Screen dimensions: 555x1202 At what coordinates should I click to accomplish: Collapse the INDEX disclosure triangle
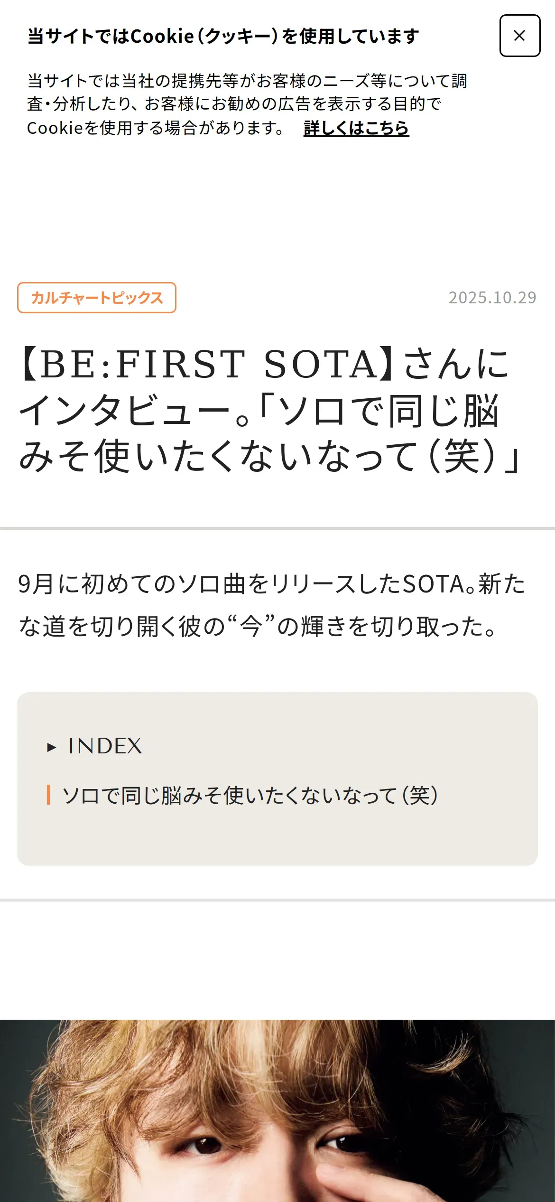(52, 748)
